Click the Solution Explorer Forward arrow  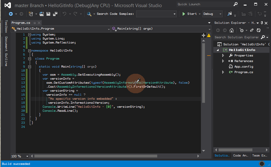(225, 30)
